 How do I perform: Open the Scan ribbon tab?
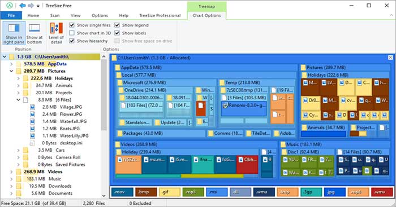coord(54,15)
